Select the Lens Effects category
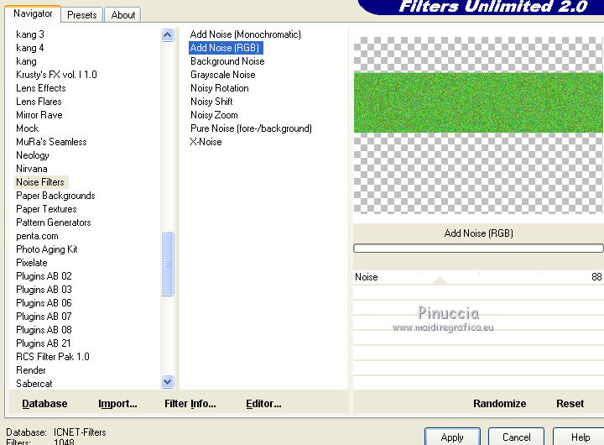 coord(41,88)
